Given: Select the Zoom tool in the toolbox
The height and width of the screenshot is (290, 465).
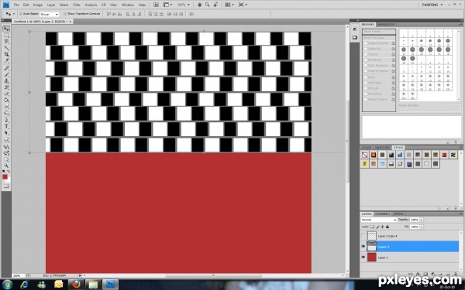Looking at the screenshot, I should click(x=6, y=165).
